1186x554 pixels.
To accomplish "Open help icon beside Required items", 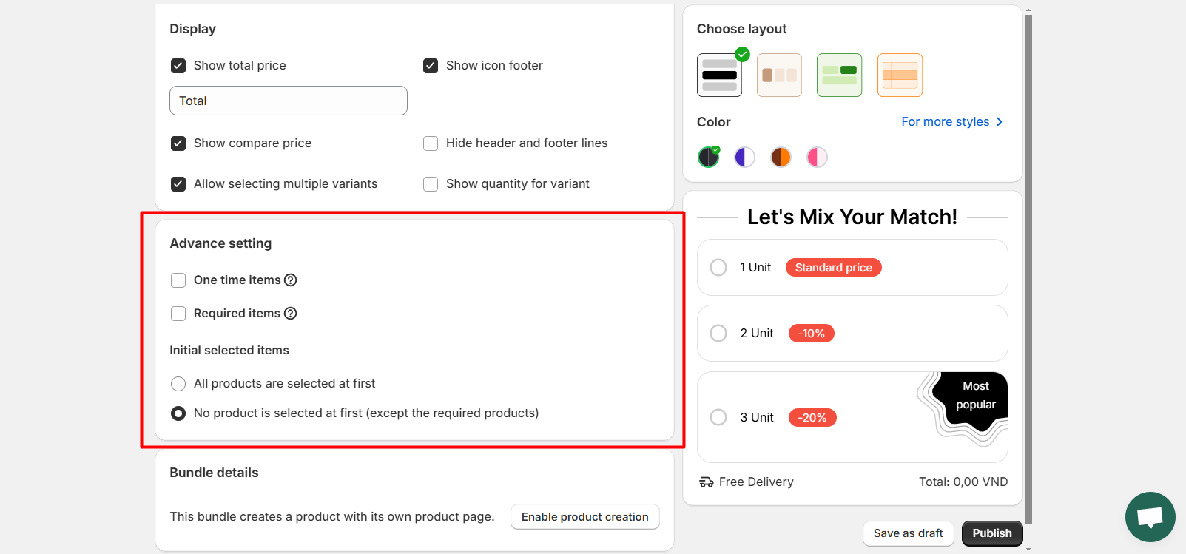I will coord(291,313).
